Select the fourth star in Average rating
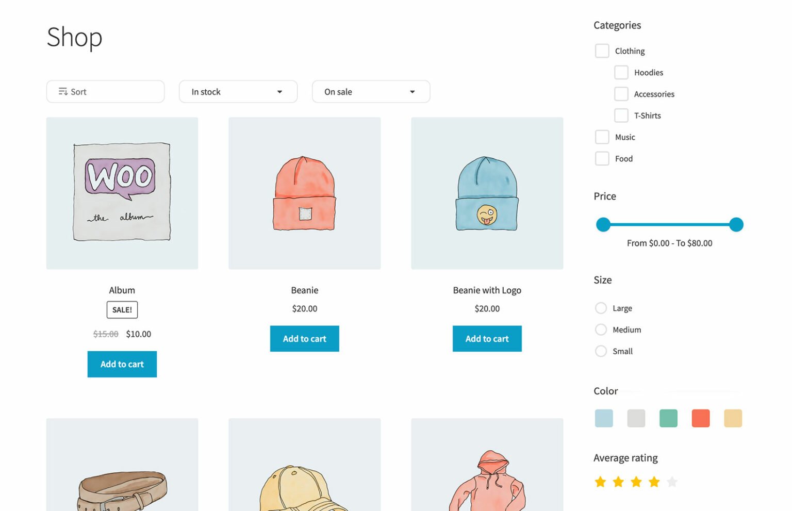 click(x=654, y=482)
